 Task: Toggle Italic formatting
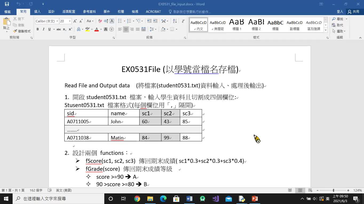43,29
